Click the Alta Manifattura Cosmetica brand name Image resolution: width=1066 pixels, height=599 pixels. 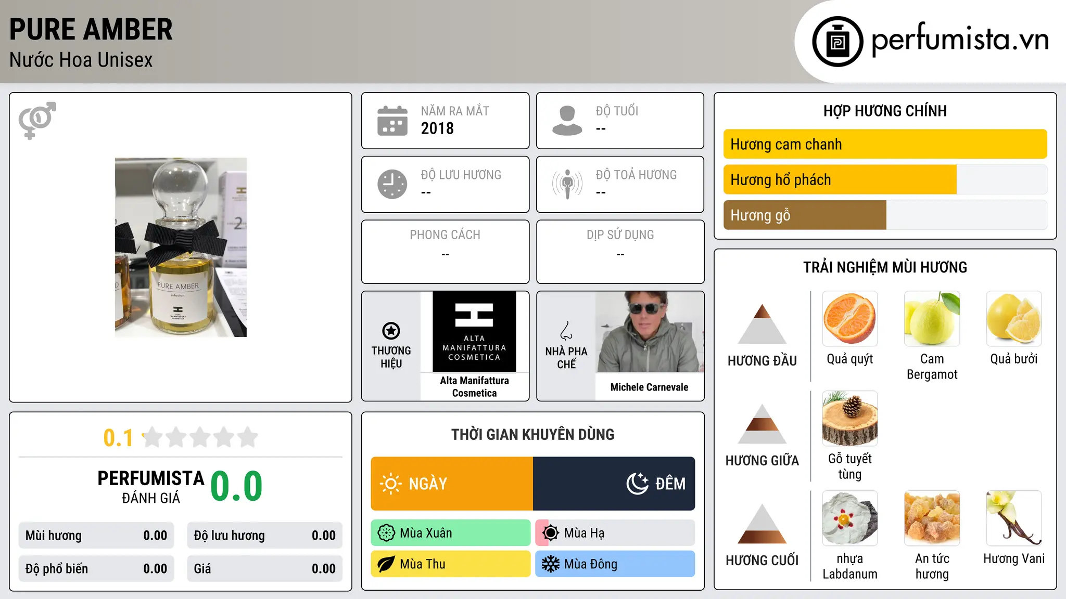(x=474, y=387)
